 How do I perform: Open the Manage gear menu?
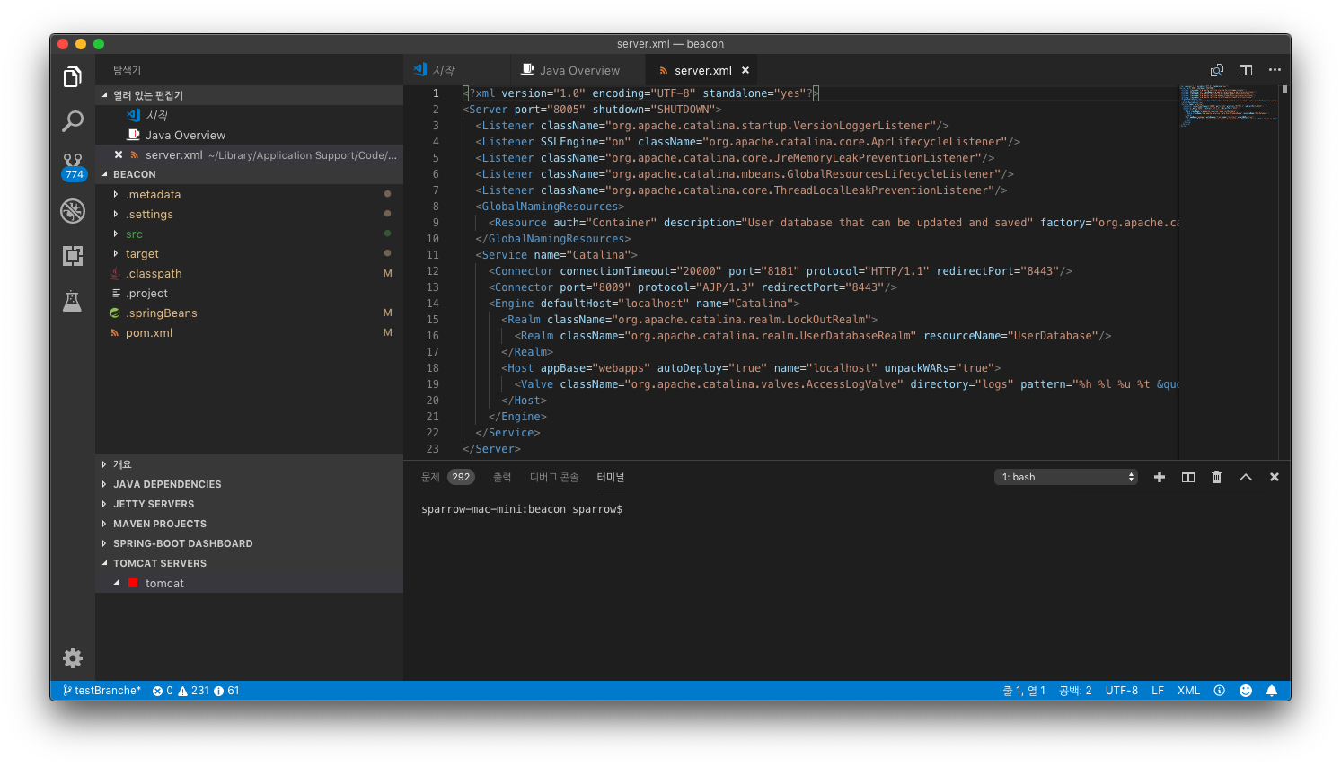click(x=73, y=658)
